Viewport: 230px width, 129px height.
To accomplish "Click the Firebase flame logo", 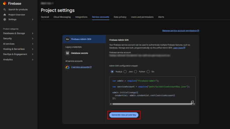I will (5, 3).
